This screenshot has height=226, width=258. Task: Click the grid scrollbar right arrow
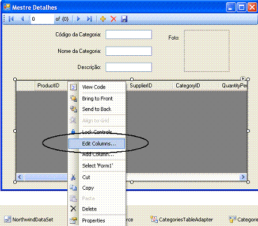[x=243, y=177]
